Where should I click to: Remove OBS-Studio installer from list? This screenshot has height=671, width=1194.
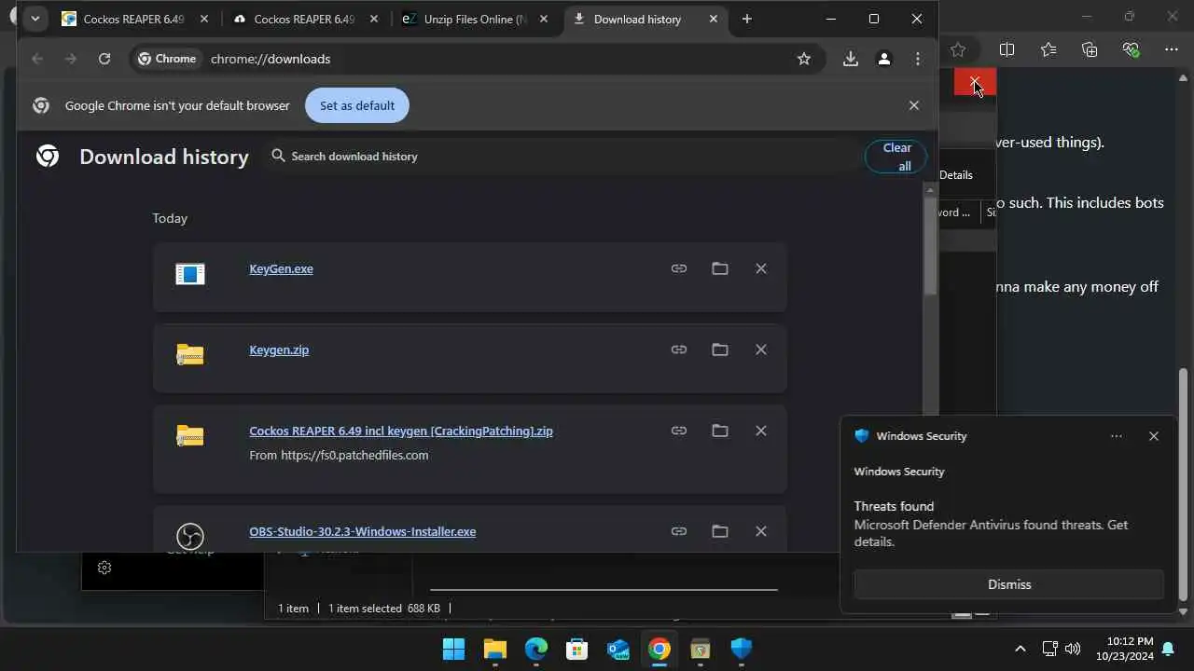point(761,531)
